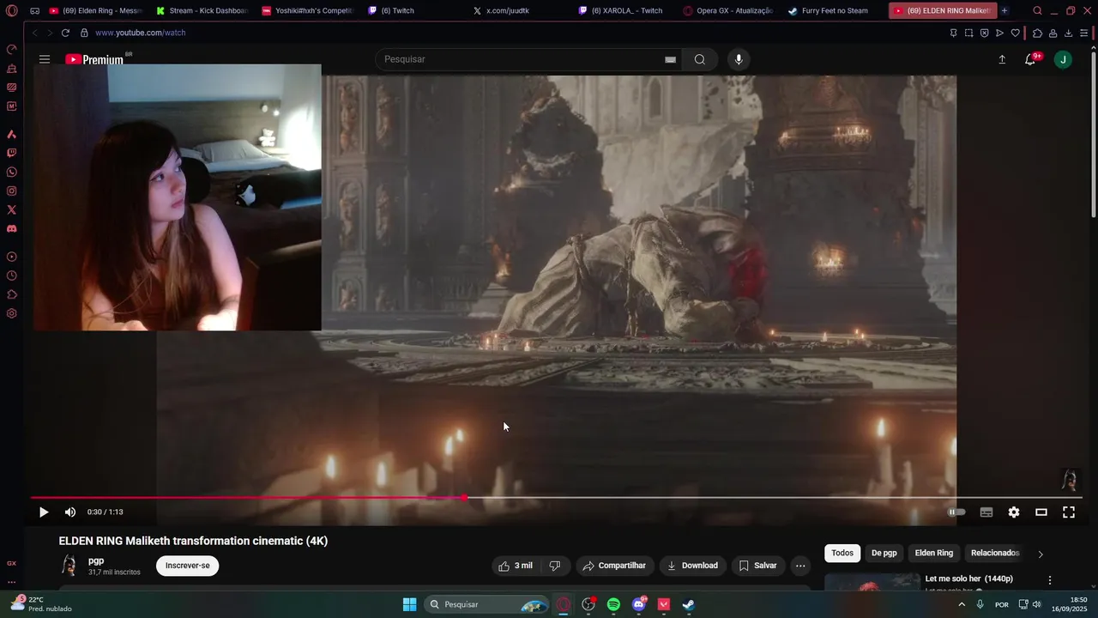Open browser downloads icon
Image resolution: width=1098 pixels, height=618 pixels.
tap(1068, 33)
